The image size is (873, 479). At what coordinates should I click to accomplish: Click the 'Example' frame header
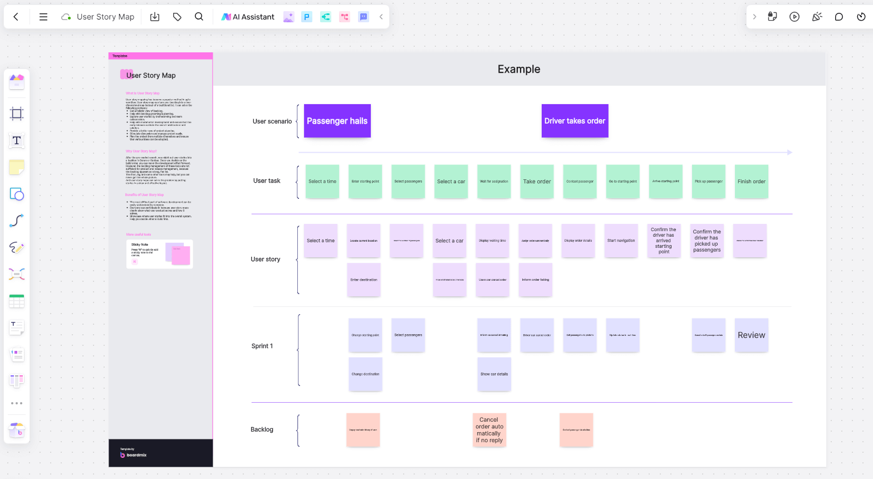pyautogui.click(x=519, y=69)
